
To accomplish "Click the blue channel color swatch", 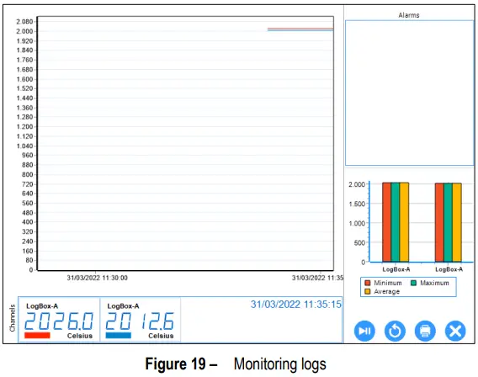I will click(x=119, y=335).
